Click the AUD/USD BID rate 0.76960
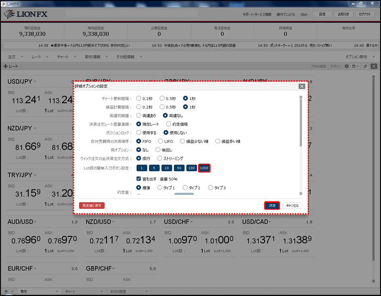 pyautogui.click(x=26, y=240)
